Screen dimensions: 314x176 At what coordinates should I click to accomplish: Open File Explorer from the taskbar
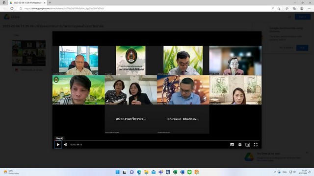(x=146, y=172)
